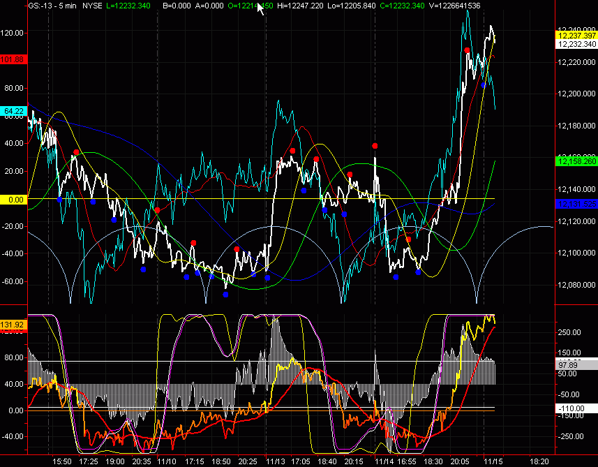Screen dimensions: 598x467
Task: Click the green 12,158.260 price tag
Action: coord(576,161)
